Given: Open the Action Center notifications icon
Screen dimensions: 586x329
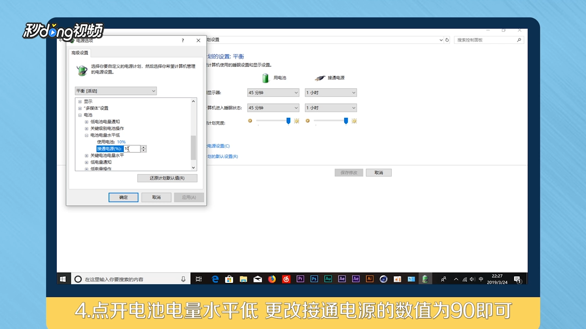Looking at the screenshot, I should tap(517, 279).
